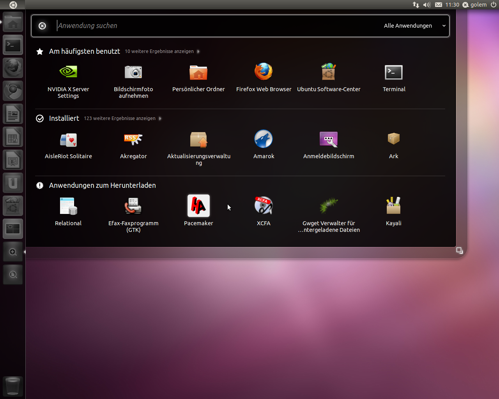Select Pacemaker app for download
Image resolution: width=499 pixels, height=399 pixels.
pos(198,210)
